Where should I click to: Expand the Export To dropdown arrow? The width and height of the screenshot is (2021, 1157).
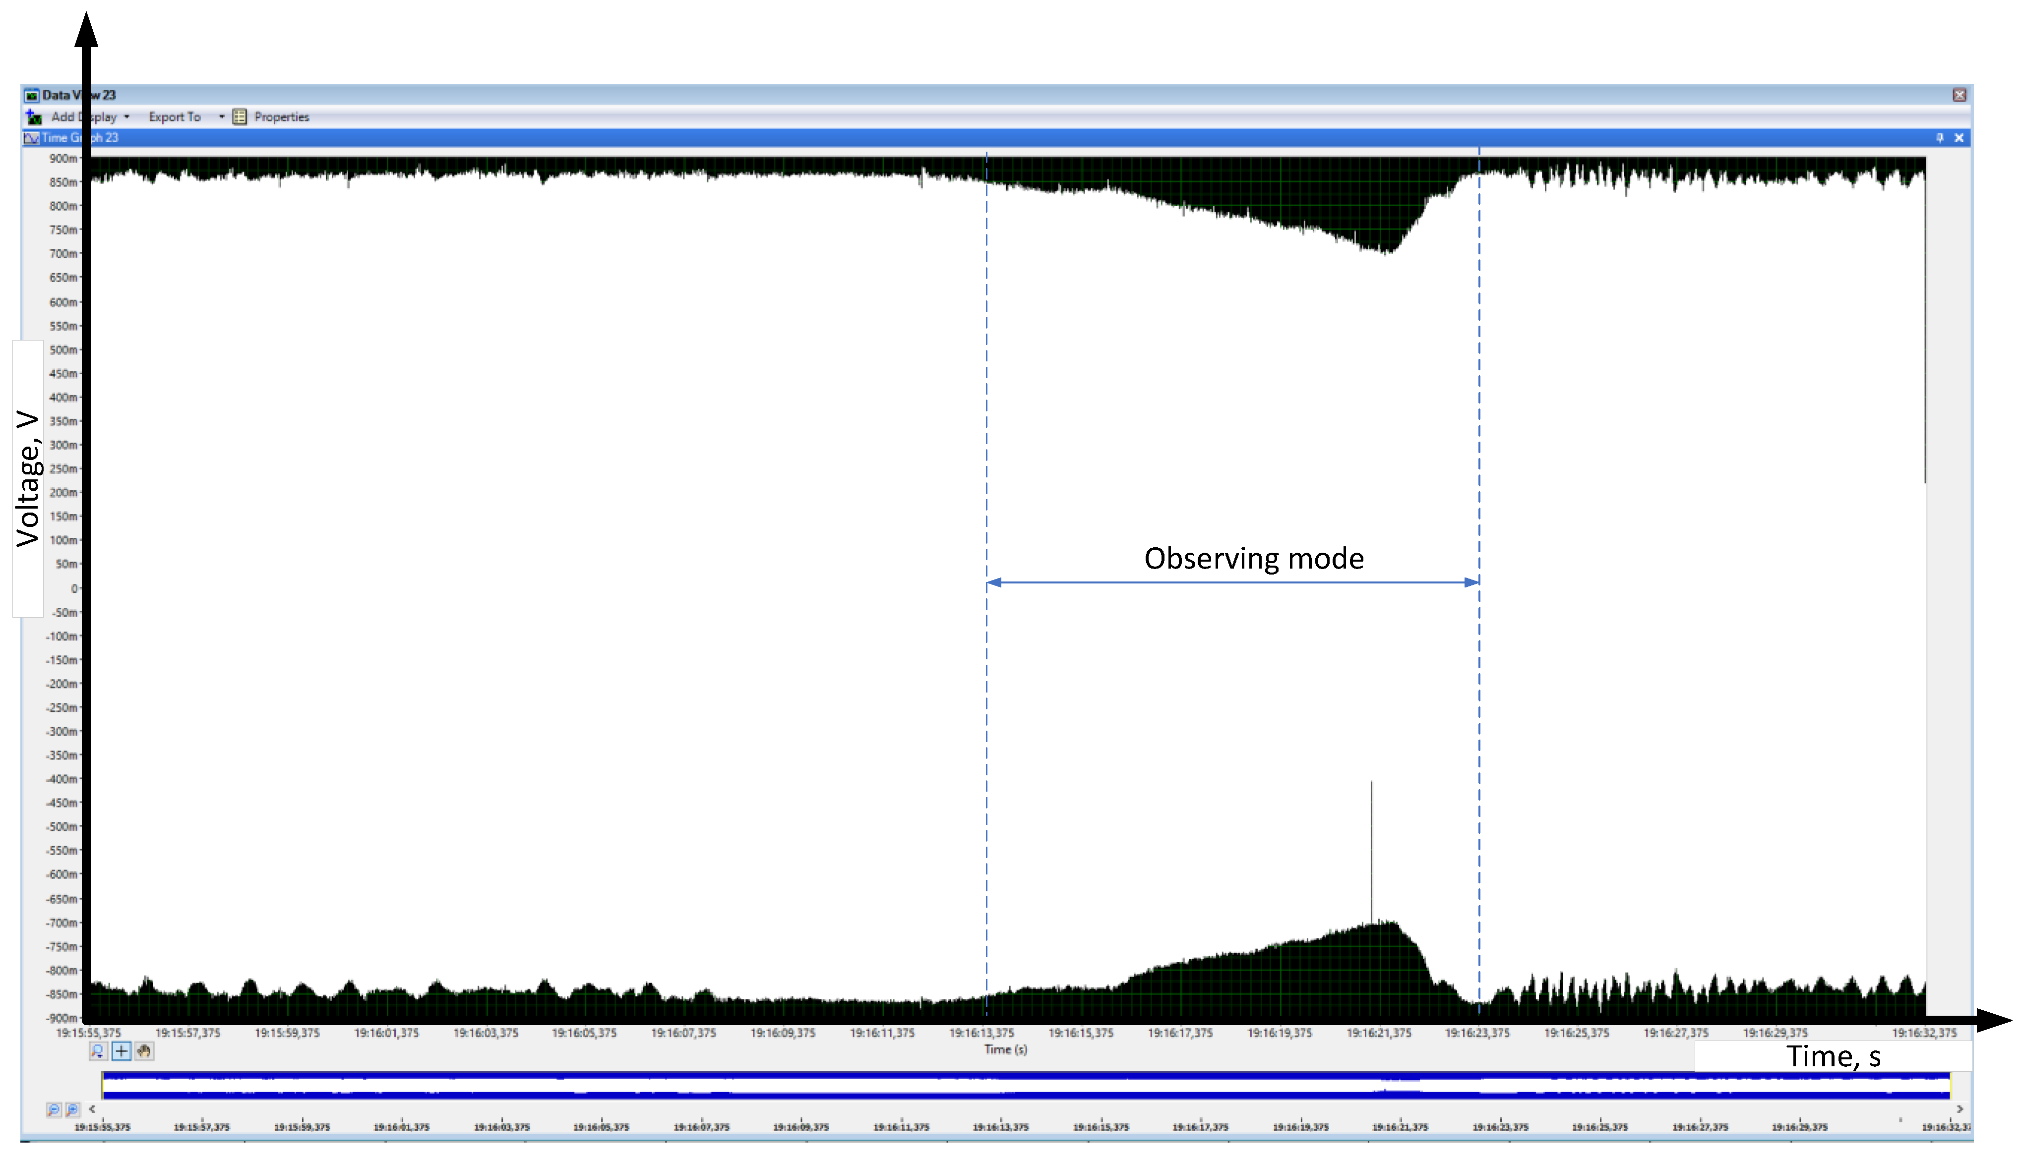(222, 117)
